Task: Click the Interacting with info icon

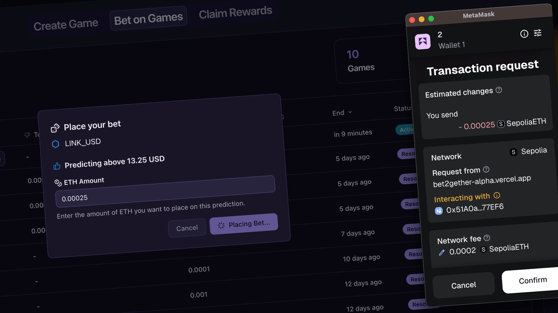Action: (497, 195)
